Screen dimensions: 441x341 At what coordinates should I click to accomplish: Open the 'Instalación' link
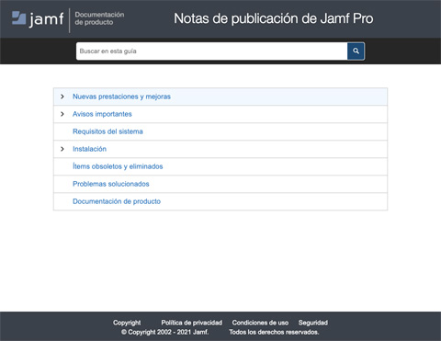click(89, 149)
